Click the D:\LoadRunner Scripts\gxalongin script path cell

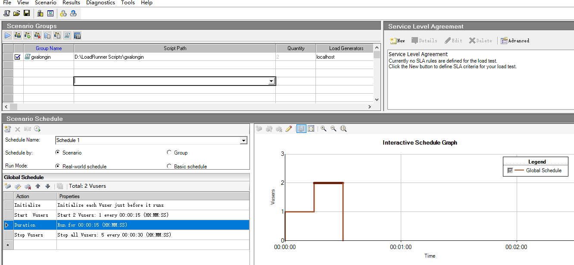click(x=175, y=57)
